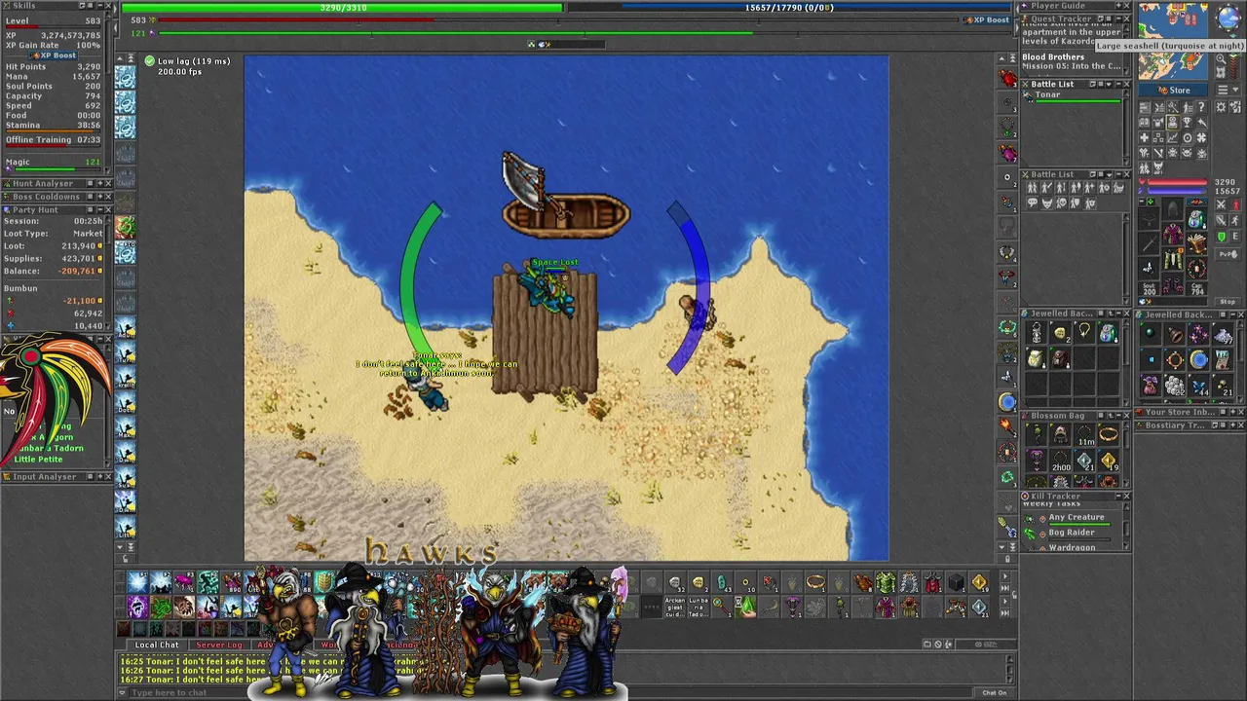
Task: Toggle the running figure chase mode button
Action: click(x=1235, y=220)
